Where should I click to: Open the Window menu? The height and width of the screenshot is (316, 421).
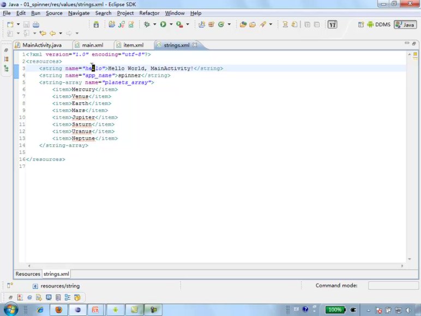(175, 13)
